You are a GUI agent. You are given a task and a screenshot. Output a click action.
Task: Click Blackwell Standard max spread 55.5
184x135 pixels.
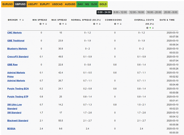pos(61,121)
